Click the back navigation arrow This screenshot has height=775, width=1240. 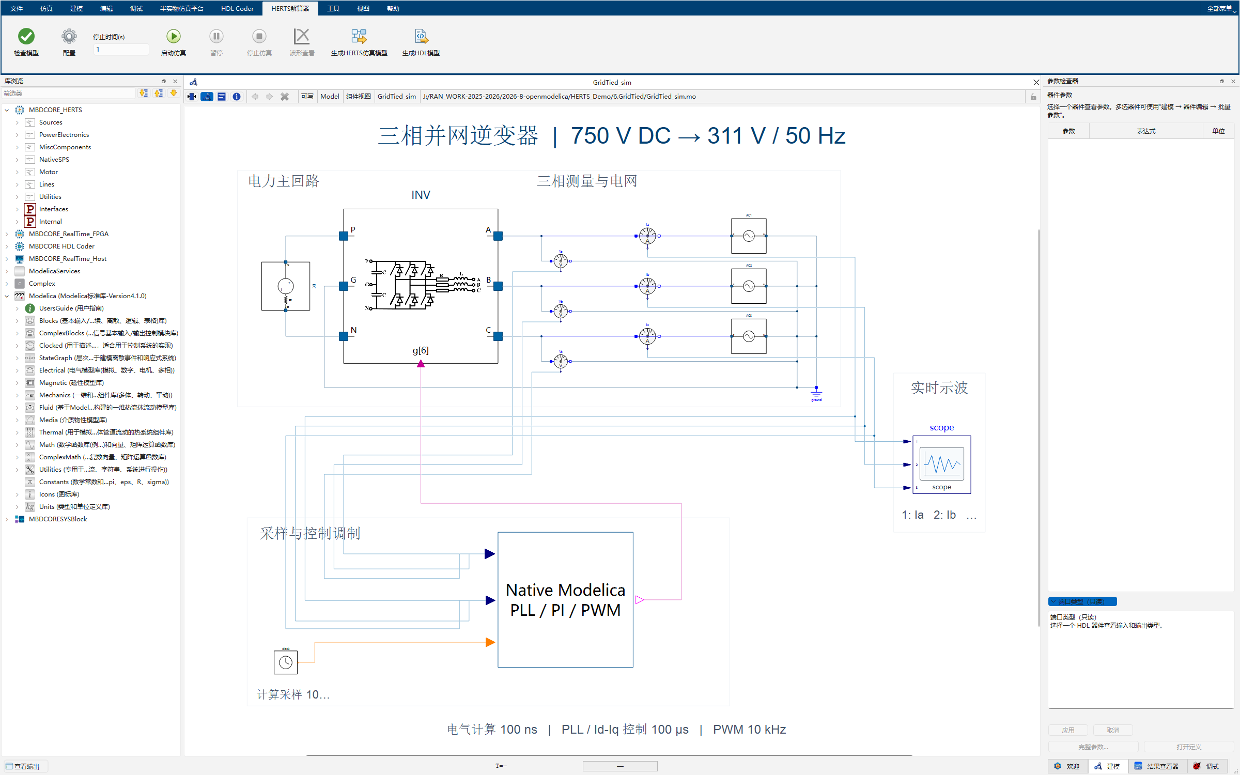point(255,97)
